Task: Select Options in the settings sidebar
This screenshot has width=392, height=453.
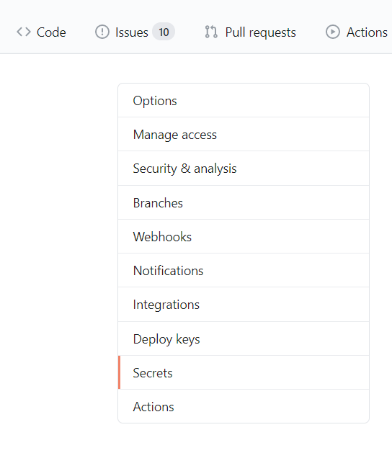Action: tap(244, 101)
